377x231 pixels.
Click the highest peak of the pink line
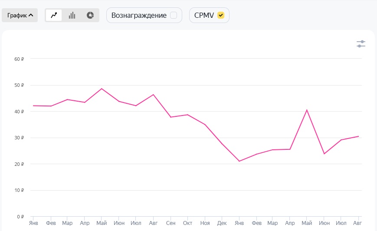(x=102, y=89)
